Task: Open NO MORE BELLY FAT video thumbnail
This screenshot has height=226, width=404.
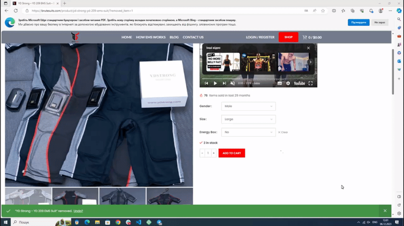Action: click(223, 62)
